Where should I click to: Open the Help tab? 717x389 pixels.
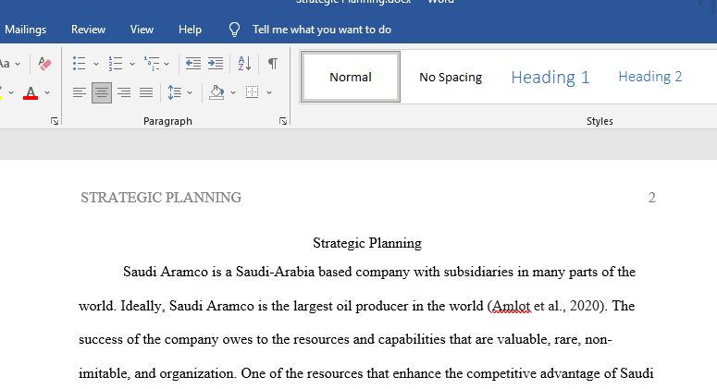click(x=190, y=30)
